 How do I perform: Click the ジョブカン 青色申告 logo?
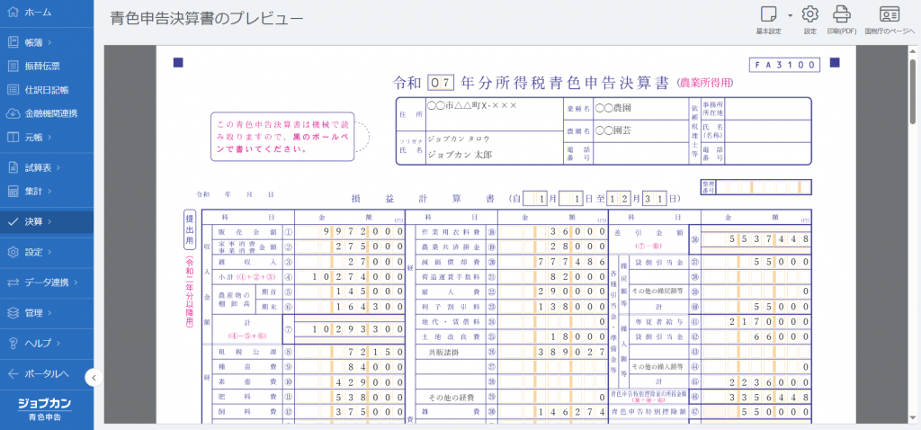coord(46,408)
